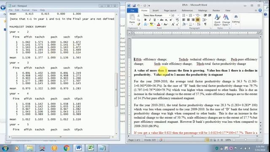Zoom in with plus button
The image size is (270, 152).
click(257, 140)
